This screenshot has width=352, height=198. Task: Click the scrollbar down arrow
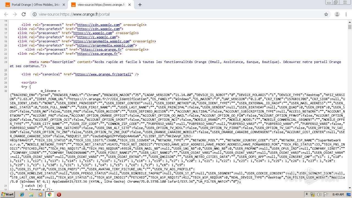click(350, 188)
